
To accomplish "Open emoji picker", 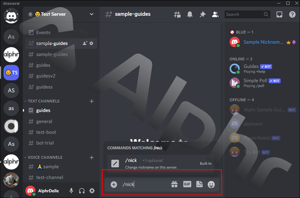I will [211, 185].
